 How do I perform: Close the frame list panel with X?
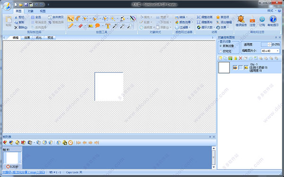(x=214, y=137)
